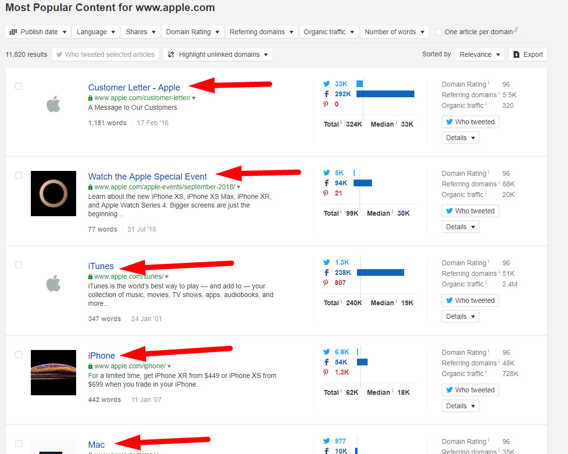The width and height of the screenshot is (568, 454).
Task: Check the selection box for the iTunes article
Action: click(18, 264)
